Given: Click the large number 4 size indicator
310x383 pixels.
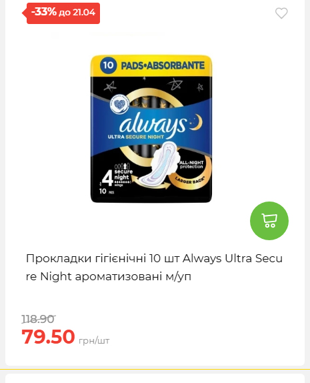Looking at the screenshot, I should [x=107, y=178].
